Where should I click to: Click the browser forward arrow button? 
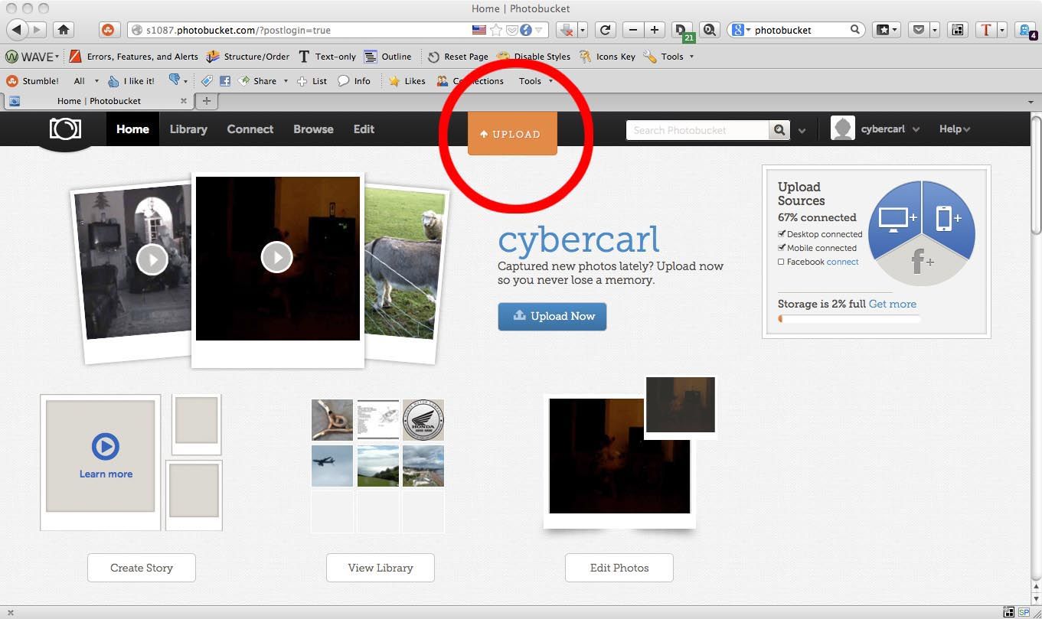pyautogui.click(x=38, y=30)
